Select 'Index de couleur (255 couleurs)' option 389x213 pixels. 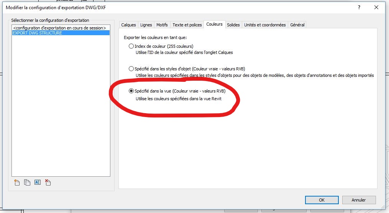click(x=131, y=46)
